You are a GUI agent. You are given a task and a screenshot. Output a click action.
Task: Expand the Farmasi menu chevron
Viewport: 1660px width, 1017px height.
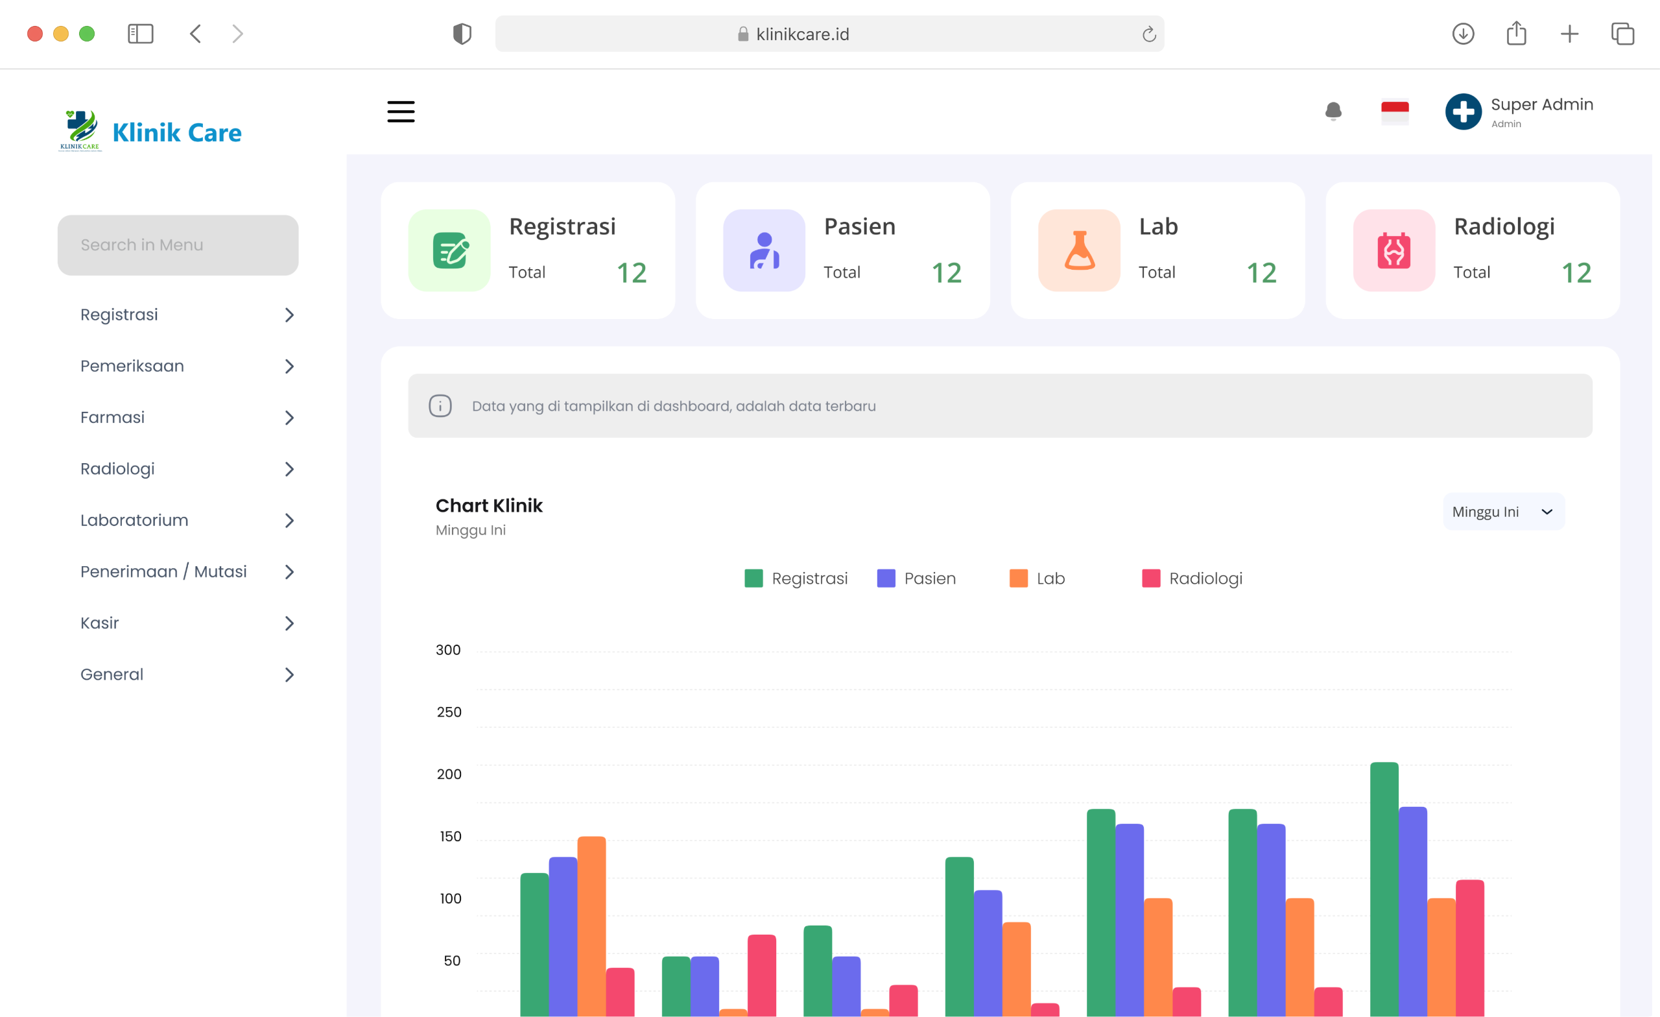coord(290,418)
